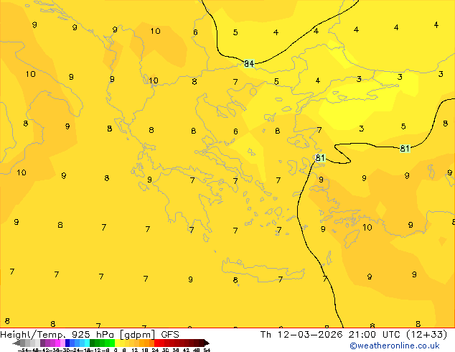Pick the magenta legend swatch
The width and height of the screenshot is (455, 352).
[57, 343]
